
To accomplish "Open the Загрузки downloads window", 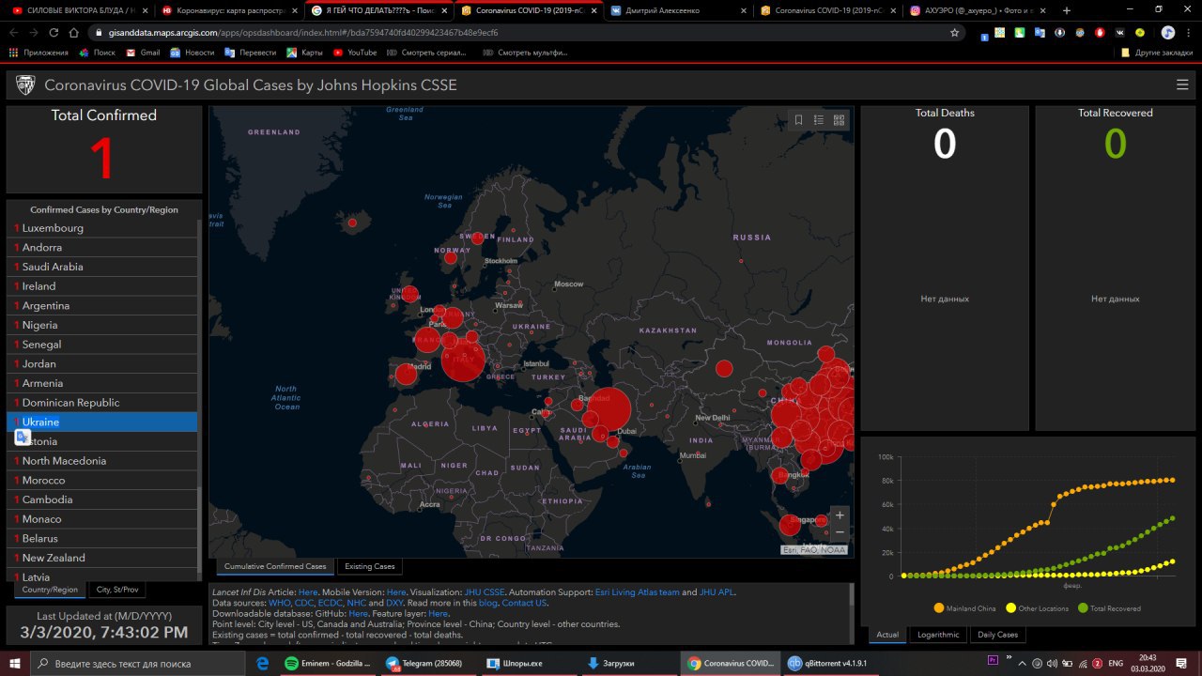I will [627, 663].
